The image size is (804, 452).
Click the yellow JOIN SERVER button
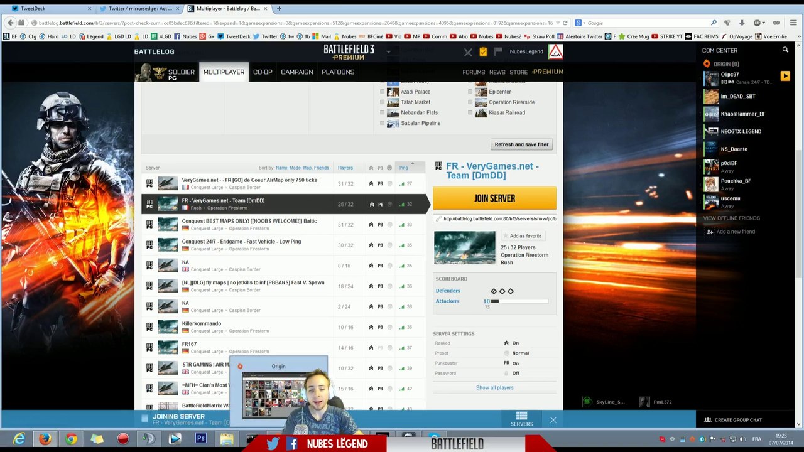coord(494,198)
